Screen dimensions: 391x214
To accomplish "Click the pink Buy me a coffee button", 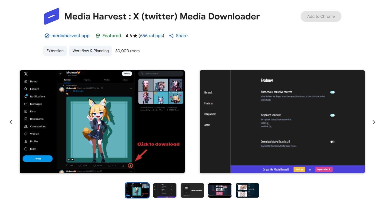I will 324,169.
